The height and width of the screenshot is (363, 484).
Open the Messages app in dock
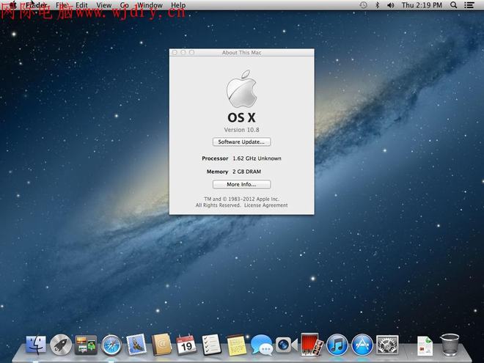(x=261, y=344)
